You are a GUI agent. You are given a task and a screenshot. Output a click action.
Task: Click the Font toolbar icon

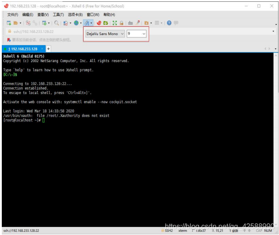tap(87, 23)
